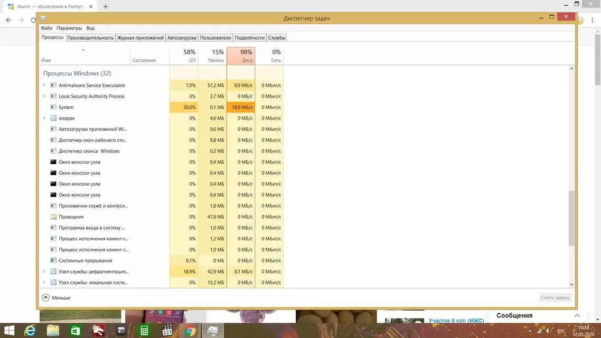601x338 pixels.
Task: Click the Диспетчер сеанса Windows process icon
Action: (53, 151)
